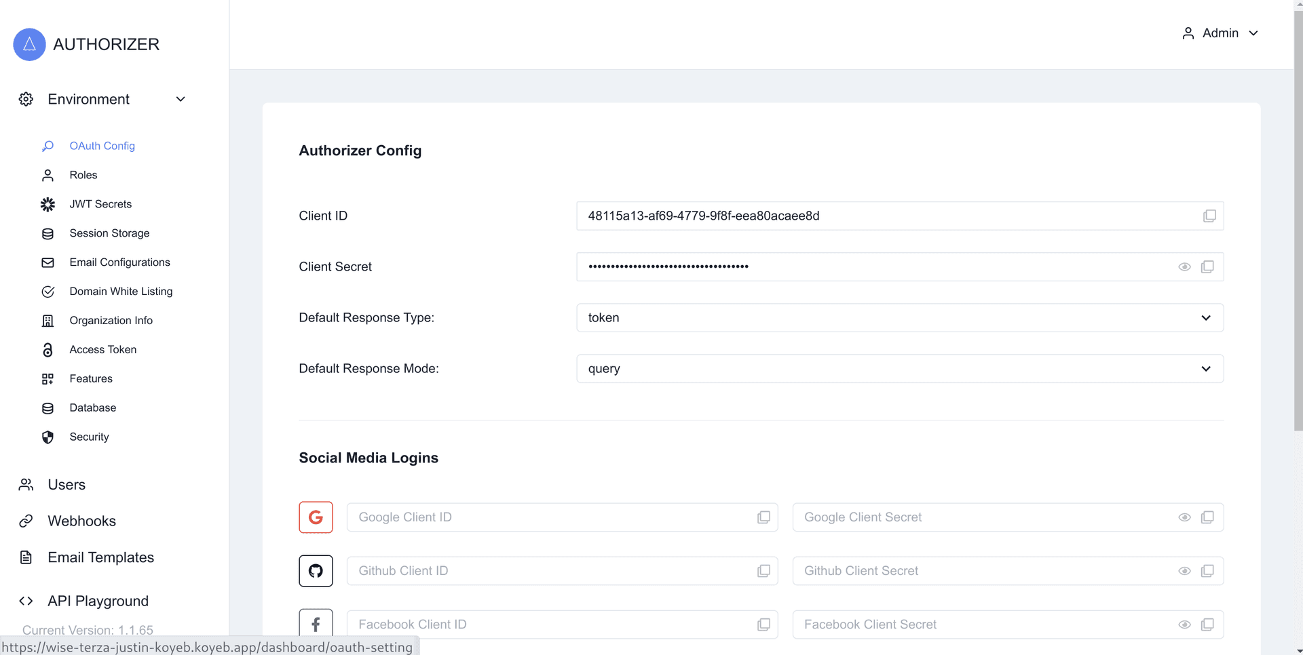
Task: Open the Webhooks page
Action: coord(81,521)
